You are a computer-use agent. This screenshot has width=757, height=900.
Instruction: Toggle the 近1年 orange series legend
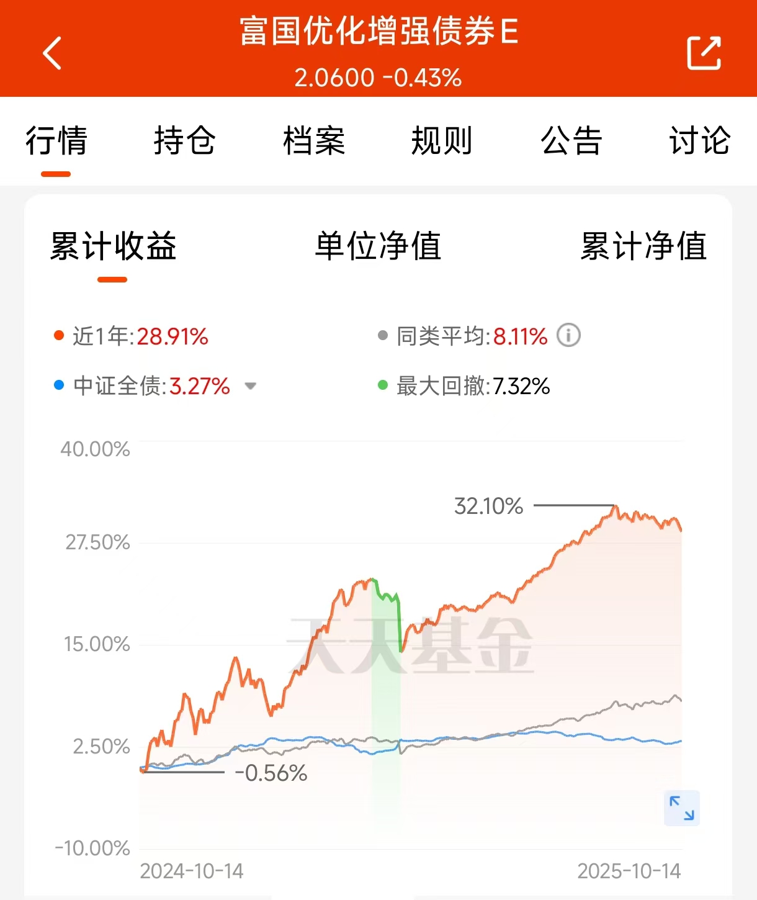pyautogui.click(x=131, y=336)
